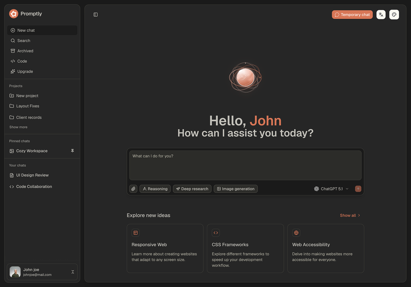The image size is (411, 287).
Task: Open Search in the sidebar
Action: click(x=42, y=41)
